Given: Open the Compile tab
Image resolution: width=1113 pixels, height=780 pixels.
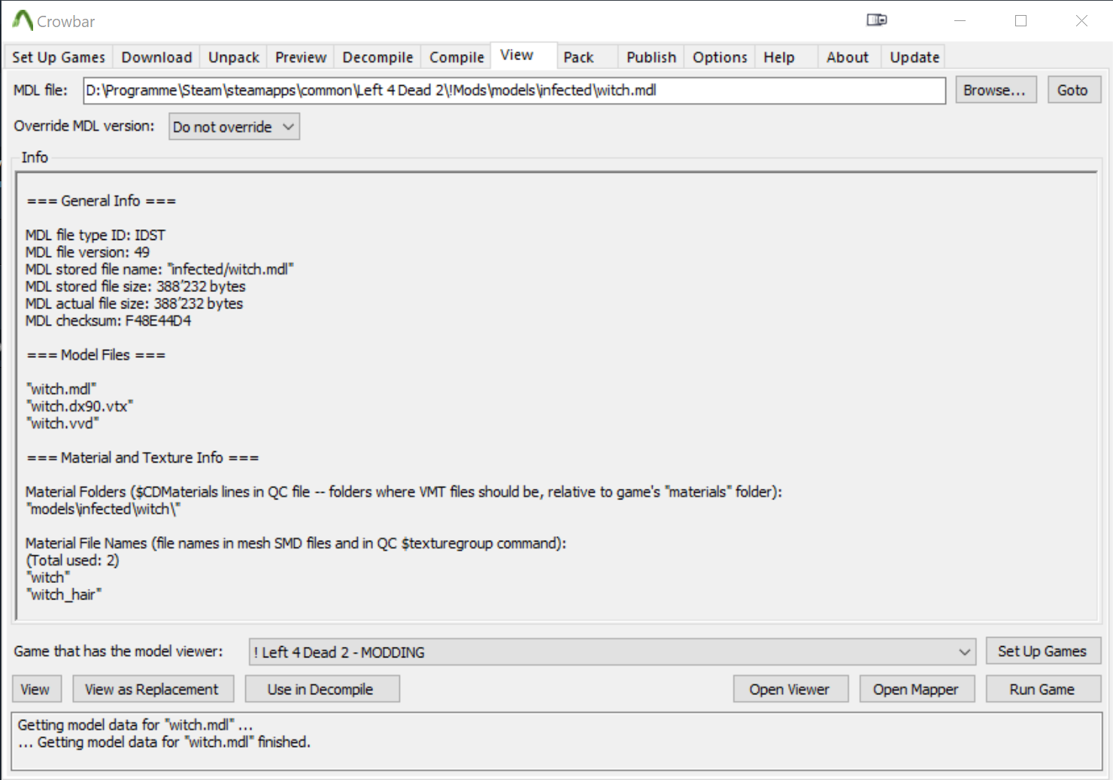Looking at the screenshot, I should (x=456, y=57).
